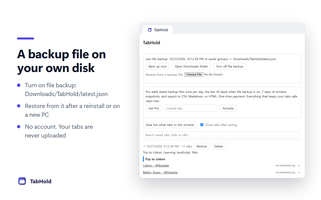The image size is (321, 200).
Task: Remove the Lisbon - Wikipedia saved tab
Action: pos(299,165)
